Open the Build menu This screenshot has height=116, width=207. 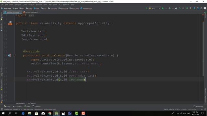tap(45, 5)
